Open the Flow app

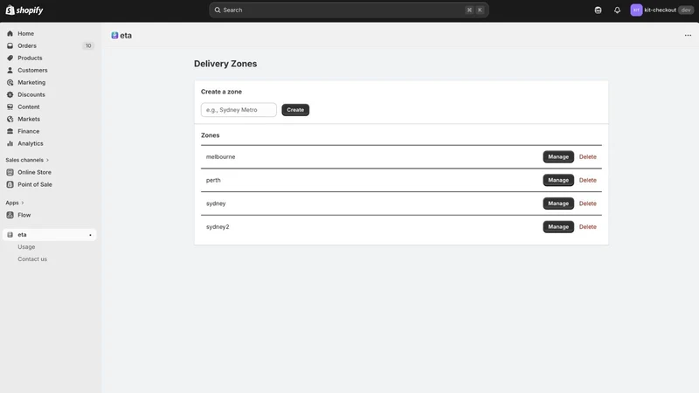pos(24,215)
